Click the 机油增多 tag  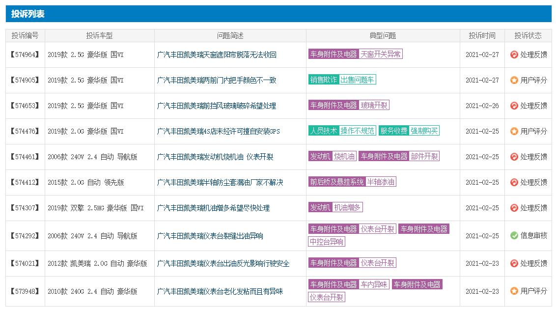tap(347, 207)
